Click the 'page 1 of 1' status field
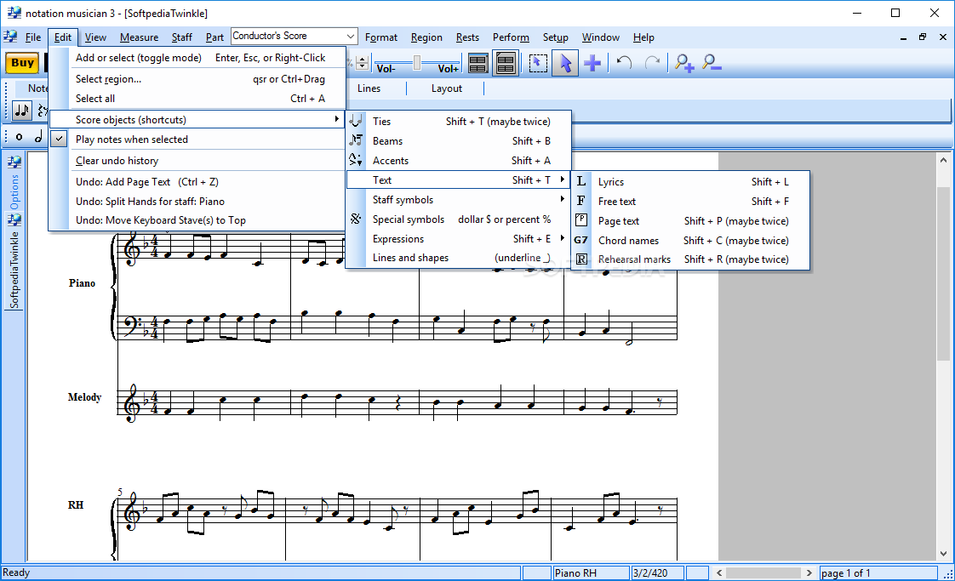Viewport: 955px width, 581px height. tap(878, 573)
